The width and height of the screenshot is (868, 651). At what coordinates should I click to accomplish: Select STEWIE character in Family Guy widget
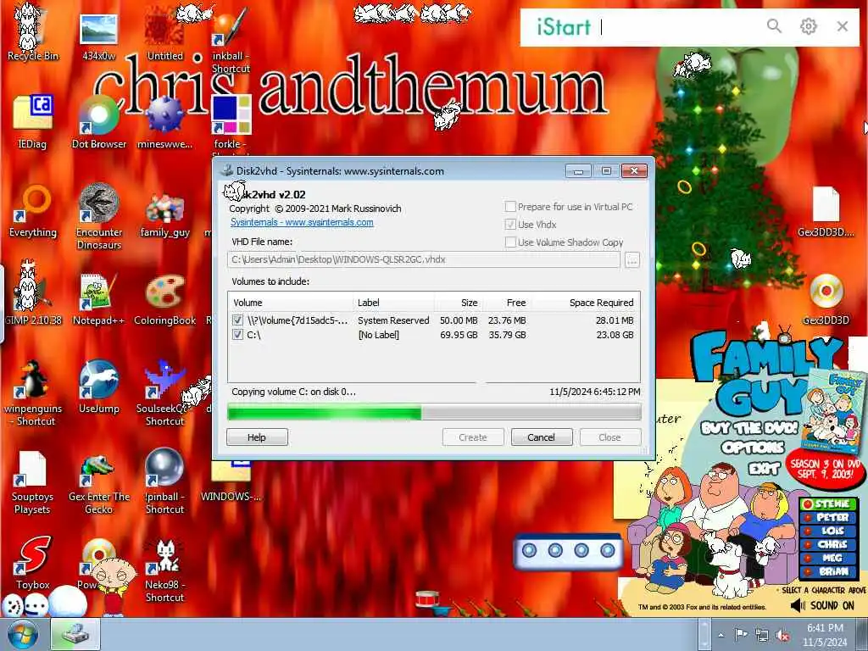pos(829,504)
